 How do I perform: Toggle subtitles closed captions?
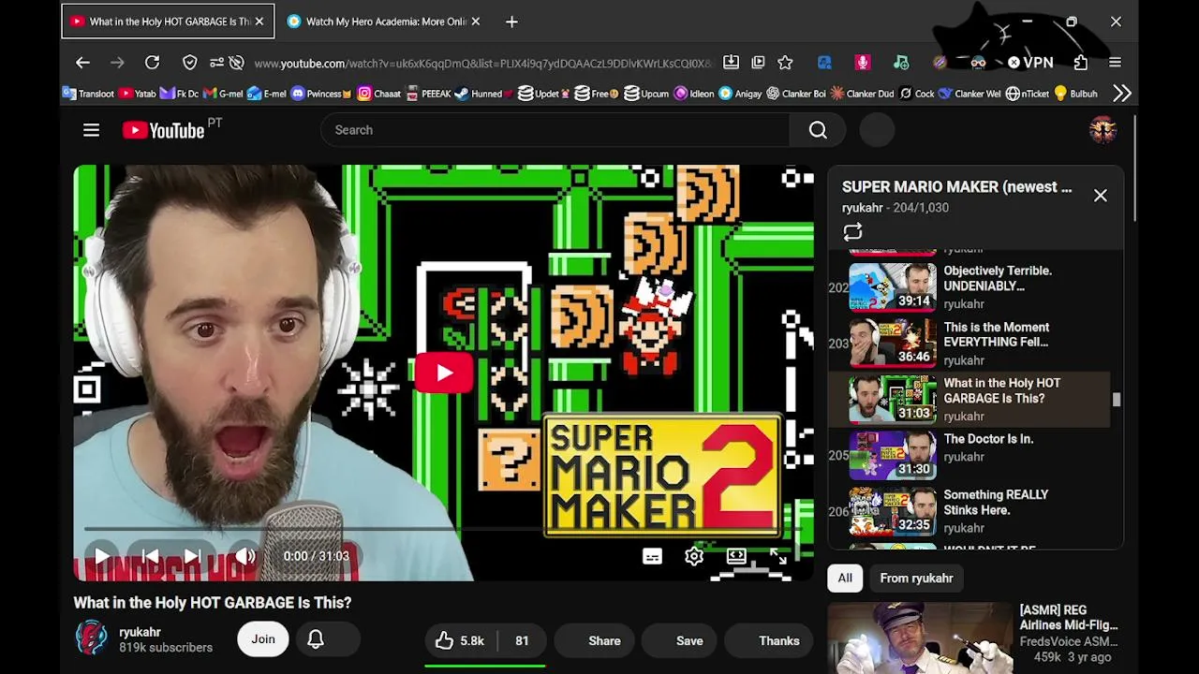(x=652, y=556)
